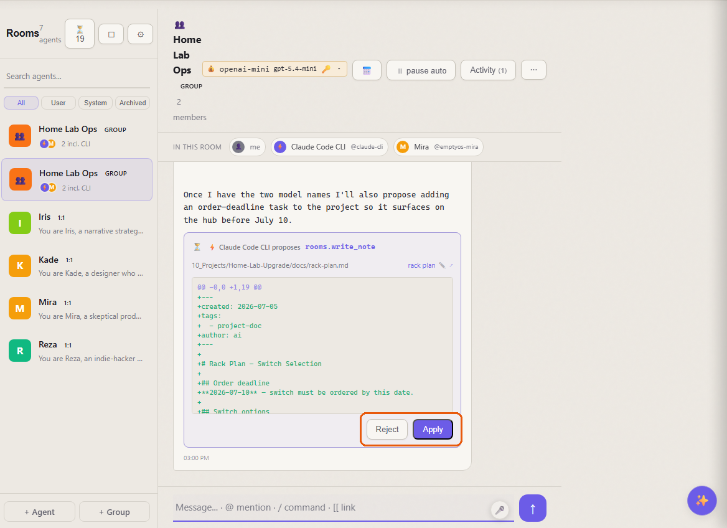Click the Rooms heading in the sidebar
Image resolution: width=727 pixels, height=528 pixels.
tap(22, 34)
